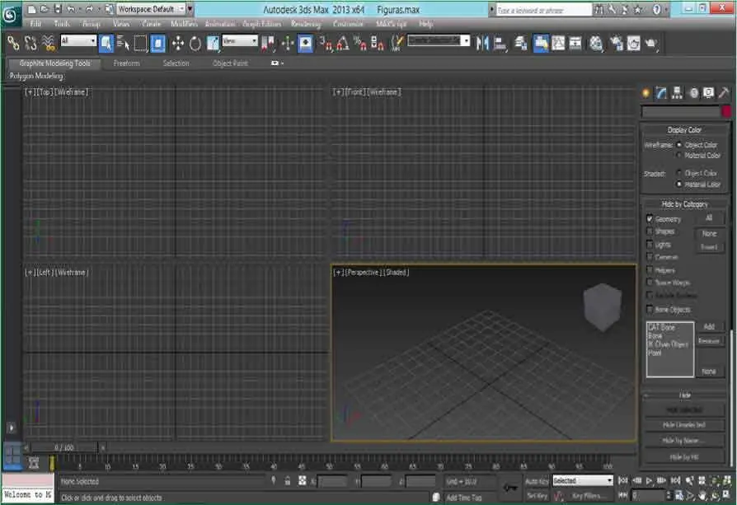
Task: Choose the Rectangular Selection Region icon
Action: tap(140, 44)
